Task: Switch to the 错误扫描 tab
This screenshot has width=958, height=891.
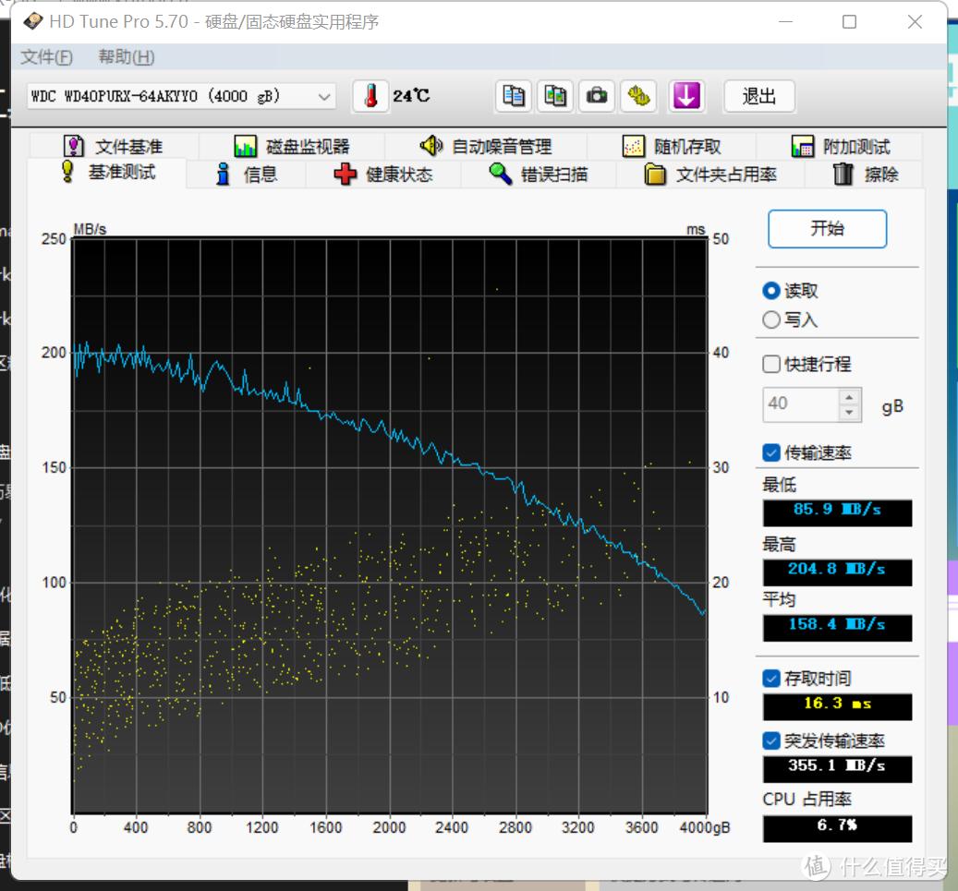Action: click(539, 175)
